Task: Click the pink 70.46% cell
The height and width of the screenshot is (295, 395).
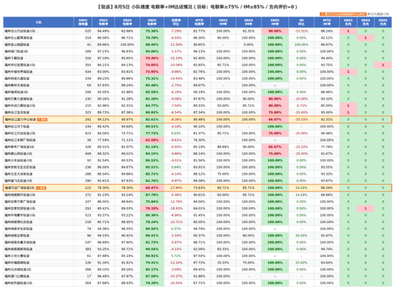Action: tap(152, 58)
